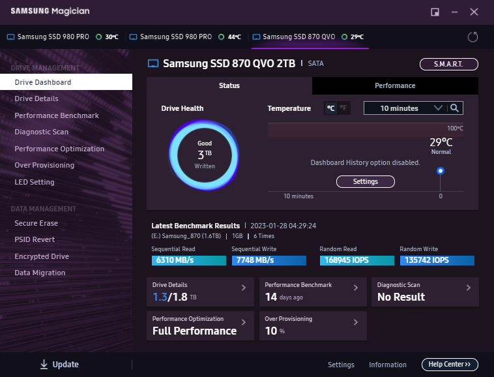Click the Sequential Write 7748 MB/s bar
Screen dimensions: 494x377
(x=269, y=260)
